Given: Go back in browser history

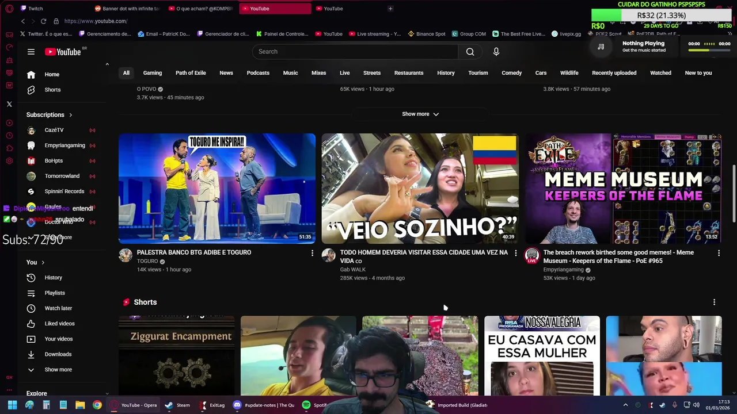Looking at the screenshot, I should click(x=22, y=21).
